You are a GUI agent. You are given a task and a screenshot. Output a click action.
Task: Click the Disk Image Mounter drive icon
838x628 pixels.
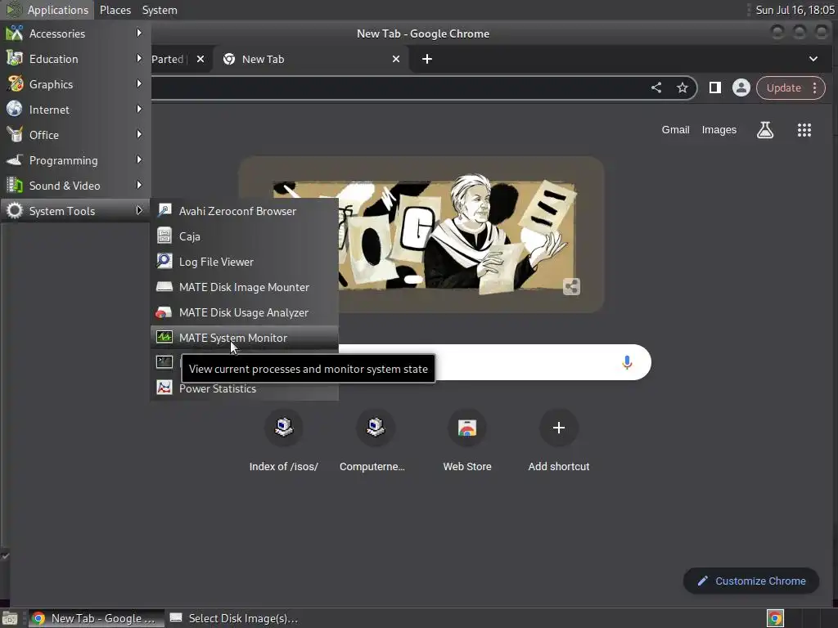tap(164, 287)
